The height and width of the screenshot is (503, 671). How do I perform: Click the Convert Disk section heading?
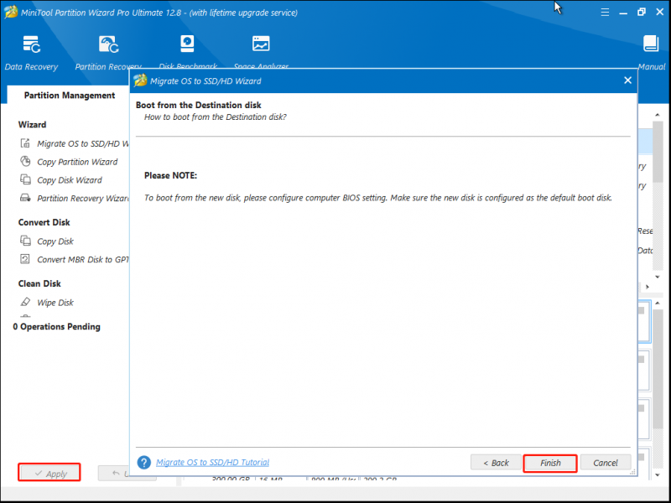click(x=44, y=222)
